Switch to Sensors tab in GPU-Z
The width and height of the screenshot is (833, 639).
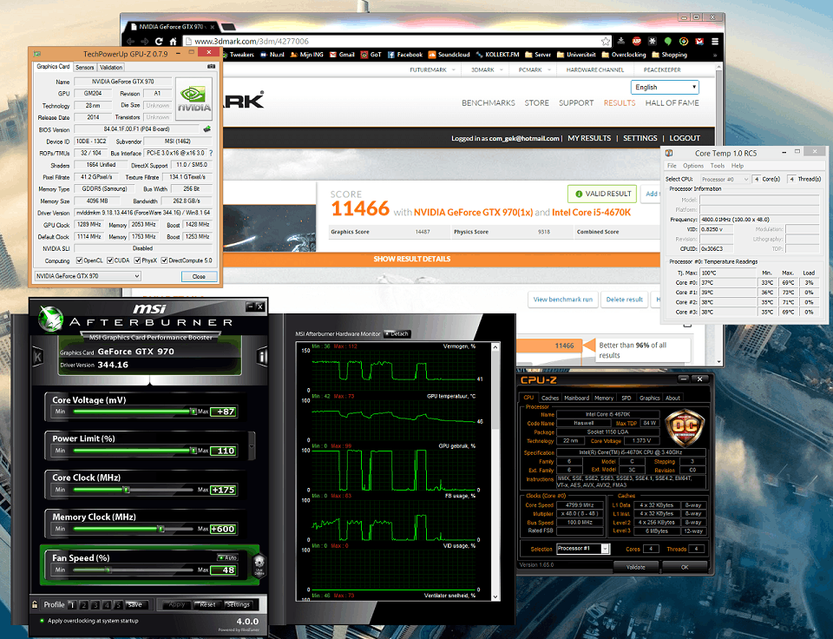point(84,67)
